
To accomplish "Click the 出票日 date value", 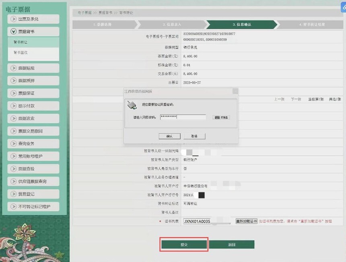I will point(192,83).
